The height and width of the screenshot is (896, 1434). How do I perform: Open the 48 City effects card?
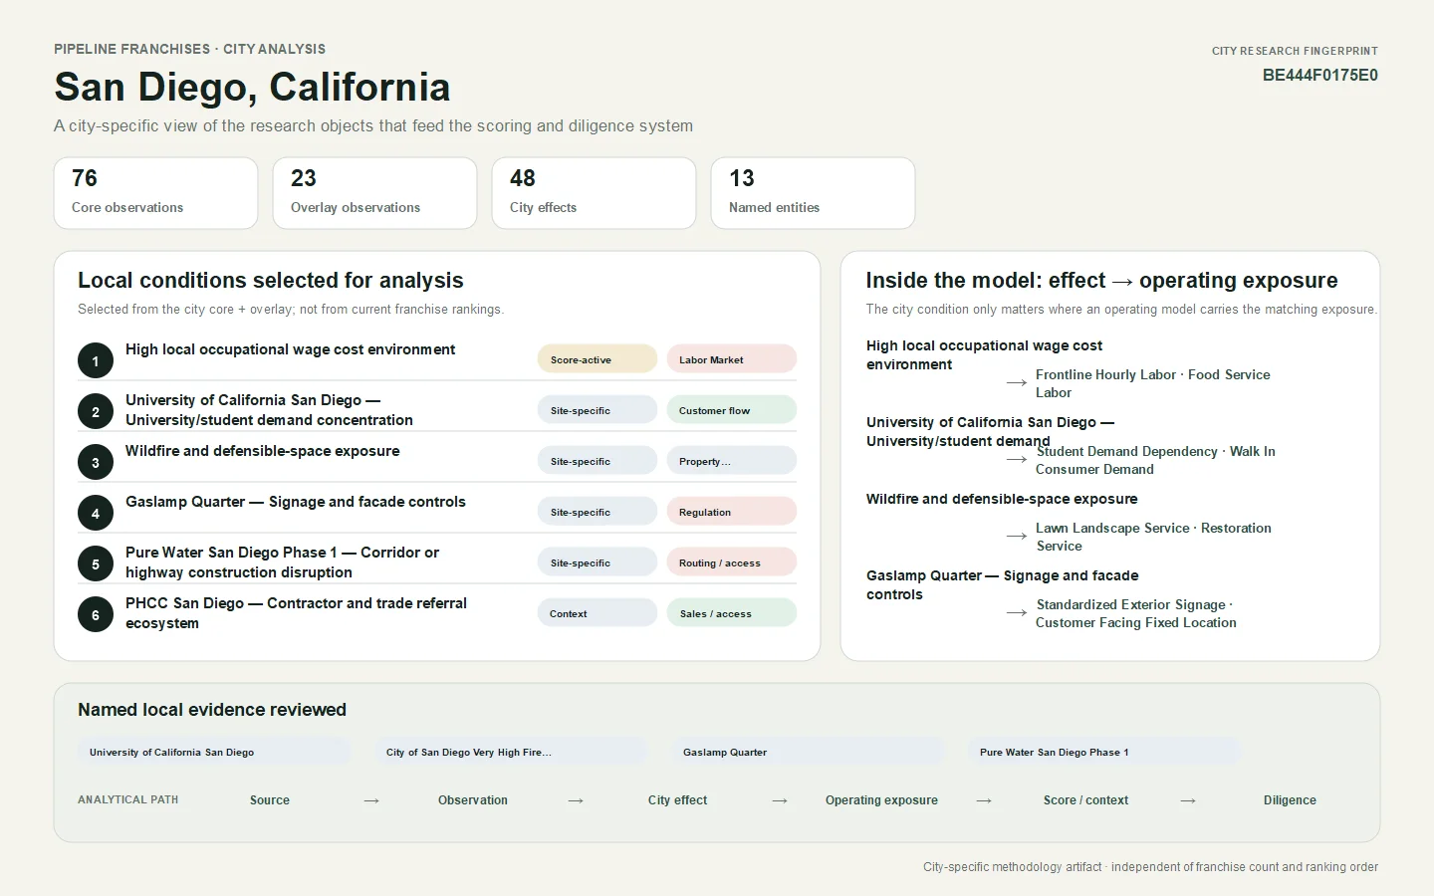coord(595,193)
